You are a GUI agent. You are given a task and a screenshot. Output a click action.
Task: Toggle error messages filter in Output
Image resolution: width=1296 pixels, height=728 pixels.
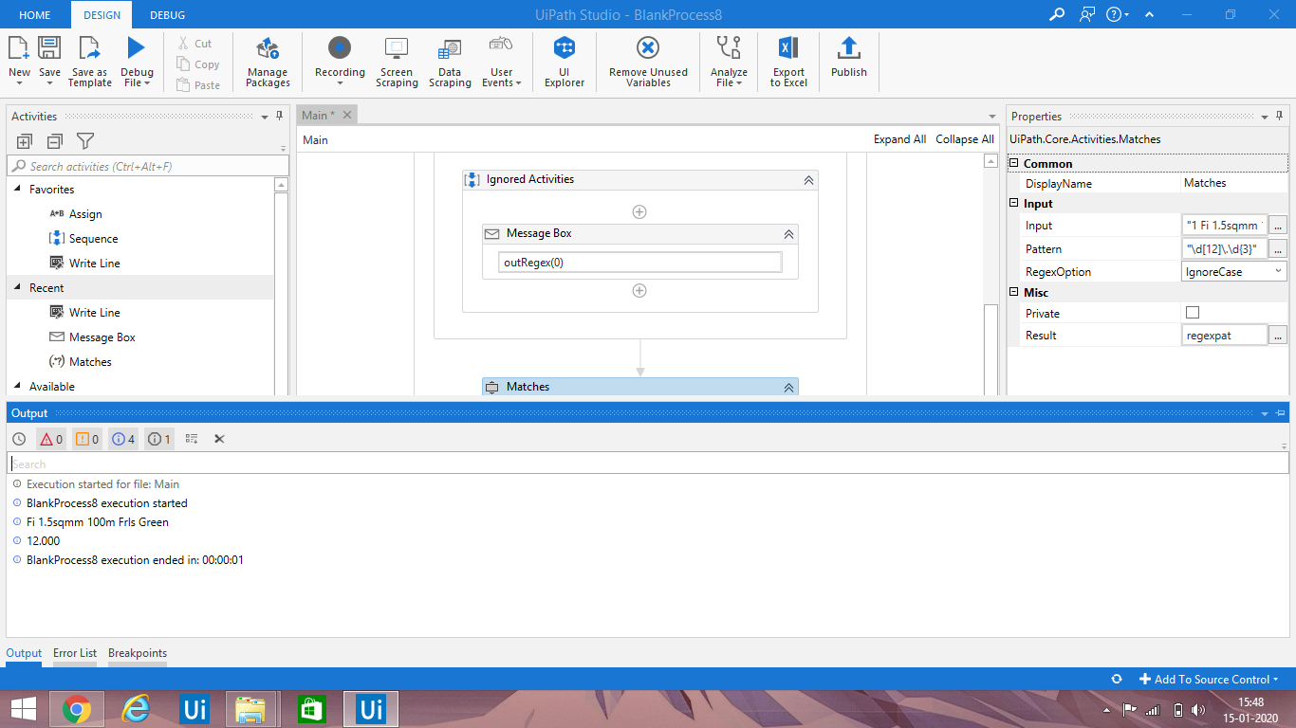pyautogui.click(x=50, y=439)
